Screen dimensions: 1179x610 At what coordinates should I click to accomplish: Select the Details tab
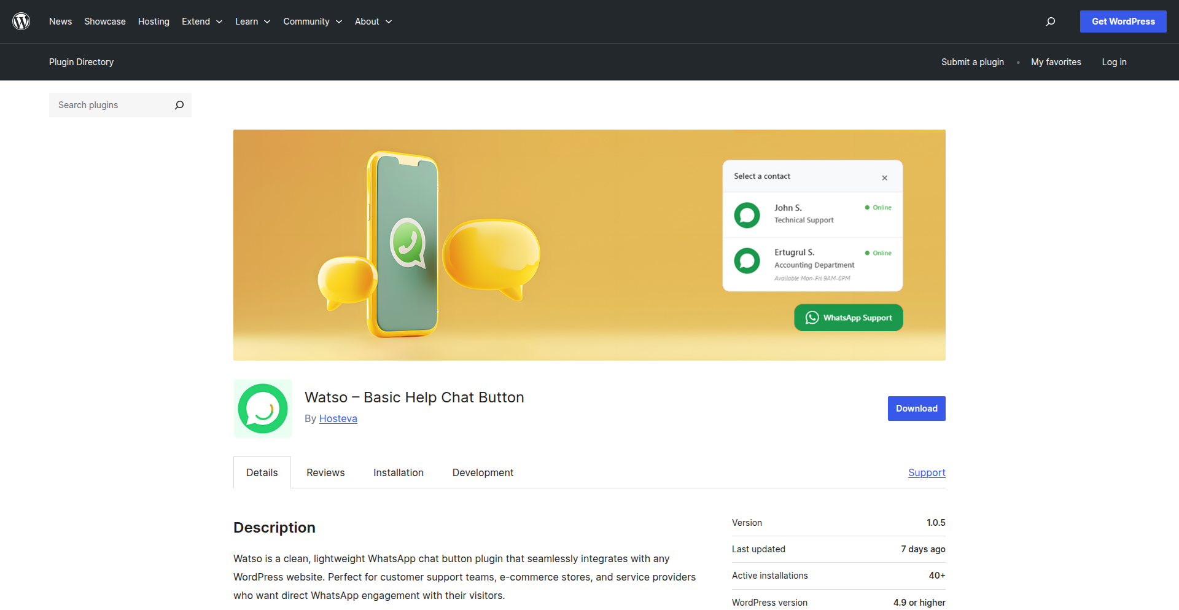(x=262, y=472)
